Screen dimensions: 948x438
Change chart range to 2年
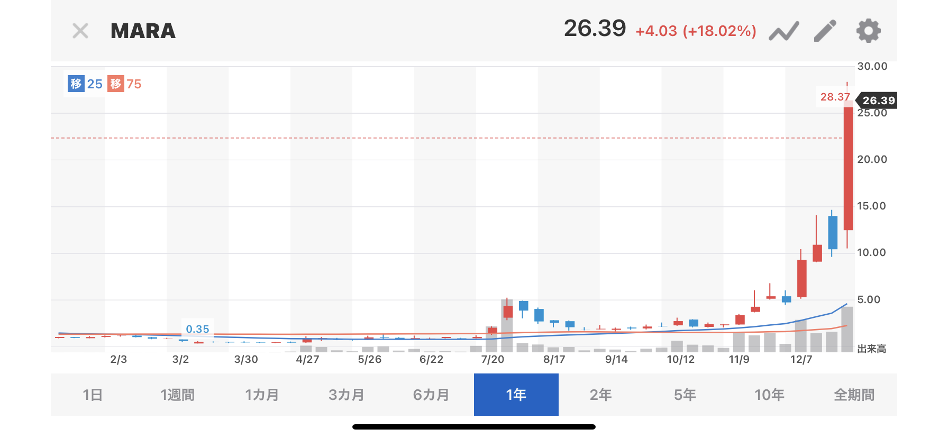pyautogui.click(x=601, y=395)
